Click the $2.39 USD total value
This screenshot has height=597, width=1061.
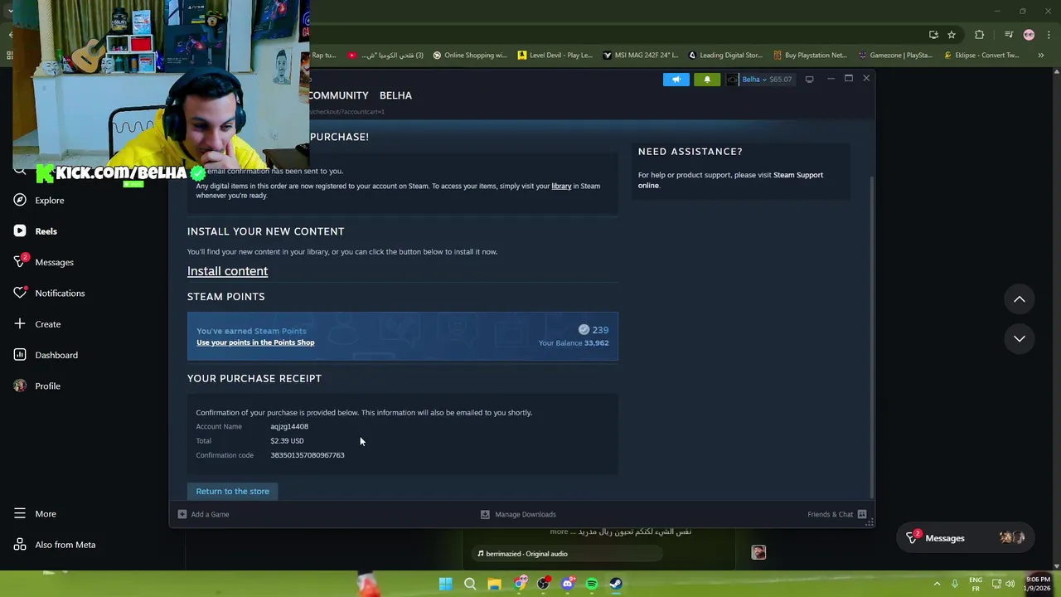[x=287, y=440]
